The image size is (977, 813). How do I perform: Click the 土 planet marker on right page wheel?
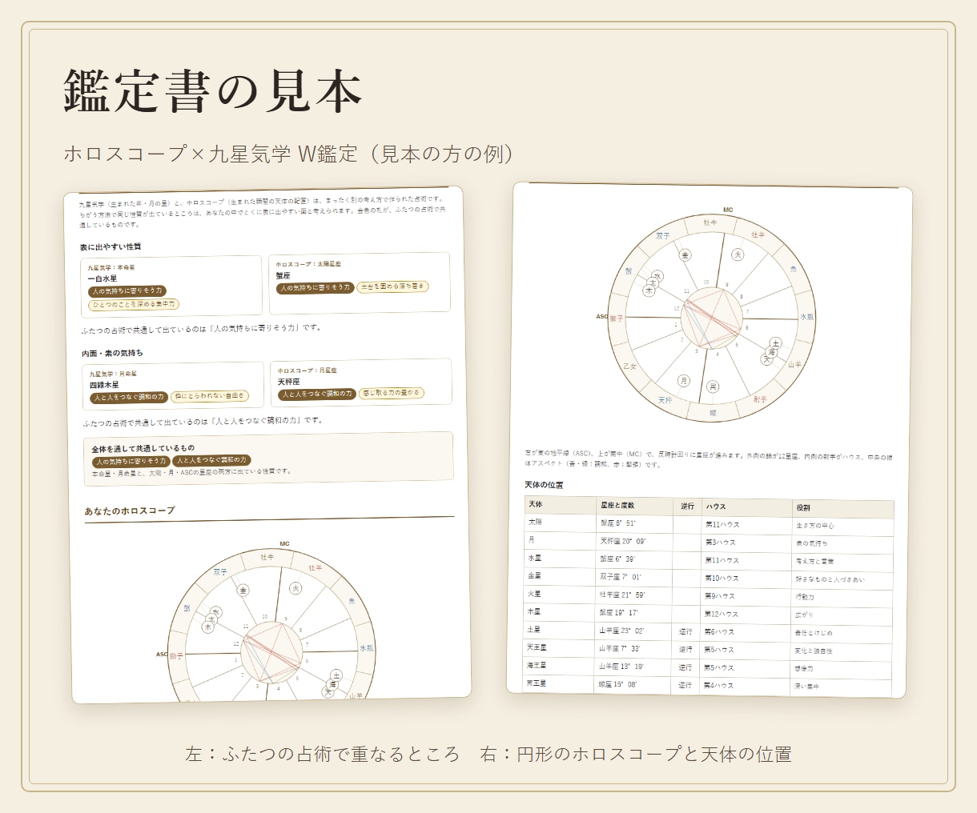click(775, 343)
